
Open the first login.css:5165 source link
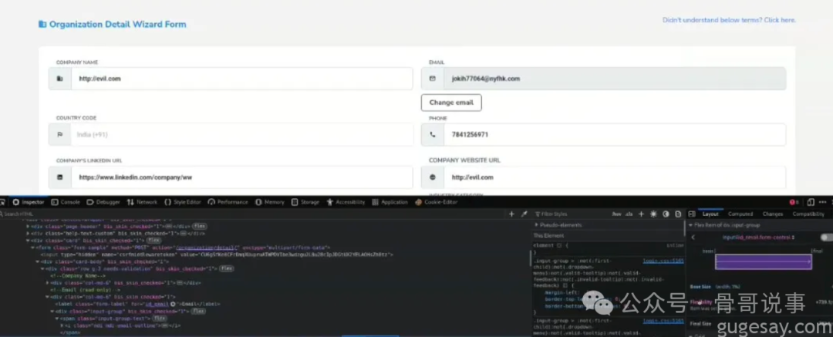click(x=663, y=261)
